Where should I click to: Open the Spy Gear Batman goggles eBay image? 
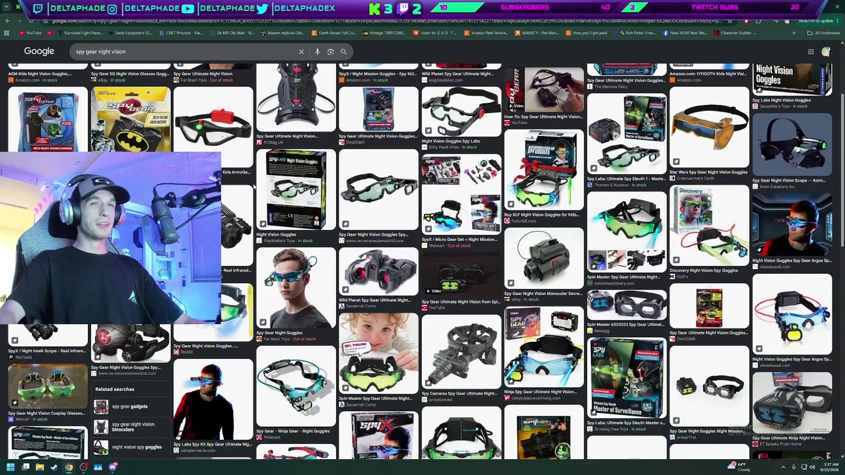130,119
